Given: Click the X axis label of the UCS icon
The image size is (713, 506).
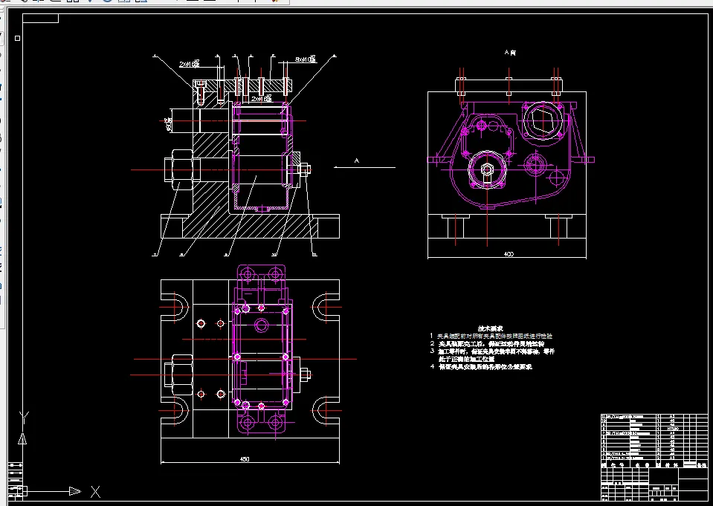Looking at the screenshot, I should [95, 491].
